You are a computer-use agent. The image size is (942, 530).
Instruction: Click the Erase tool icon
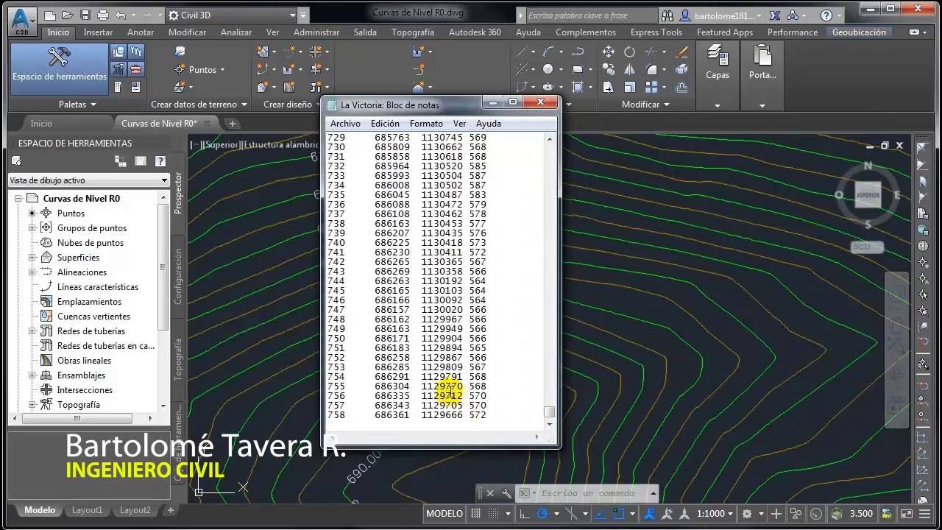[682, 52]
